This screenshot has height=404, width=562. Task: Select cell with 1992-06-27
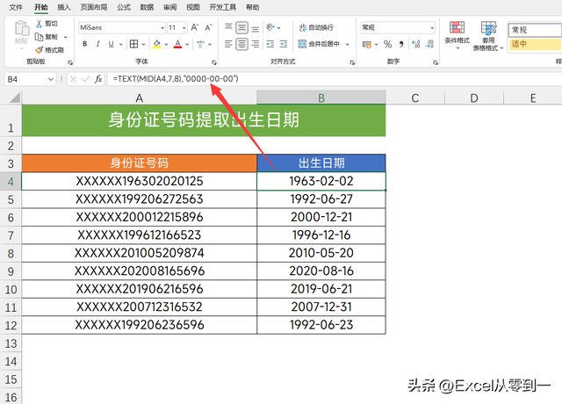coord(321,199)
